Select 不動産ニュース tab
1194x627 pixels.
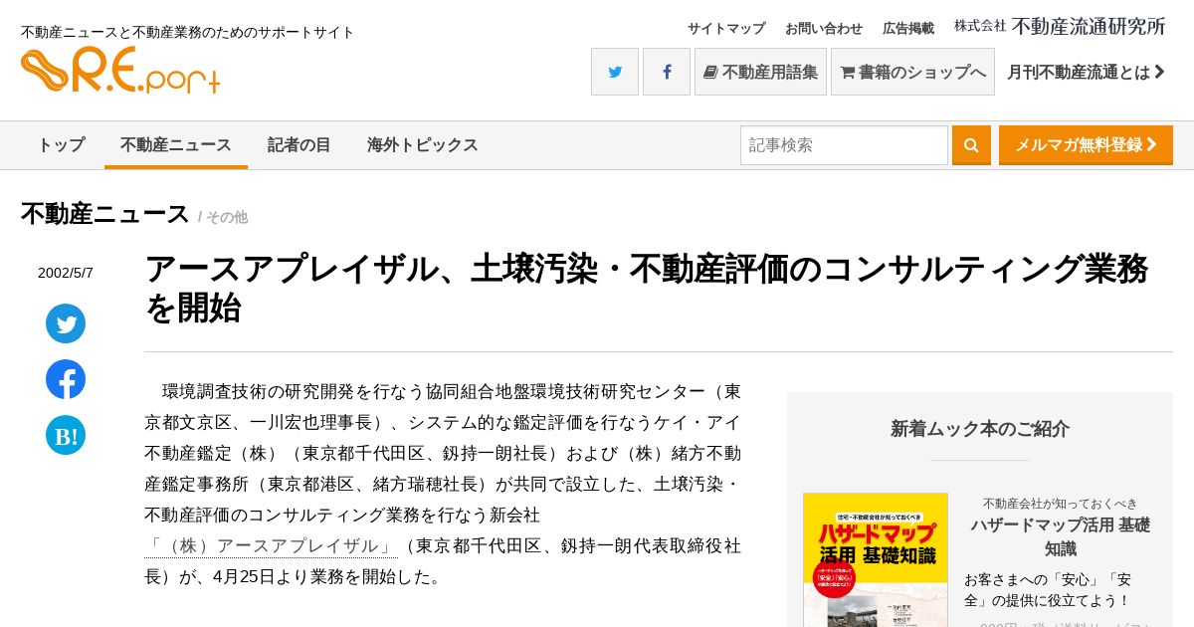(176, 145)
